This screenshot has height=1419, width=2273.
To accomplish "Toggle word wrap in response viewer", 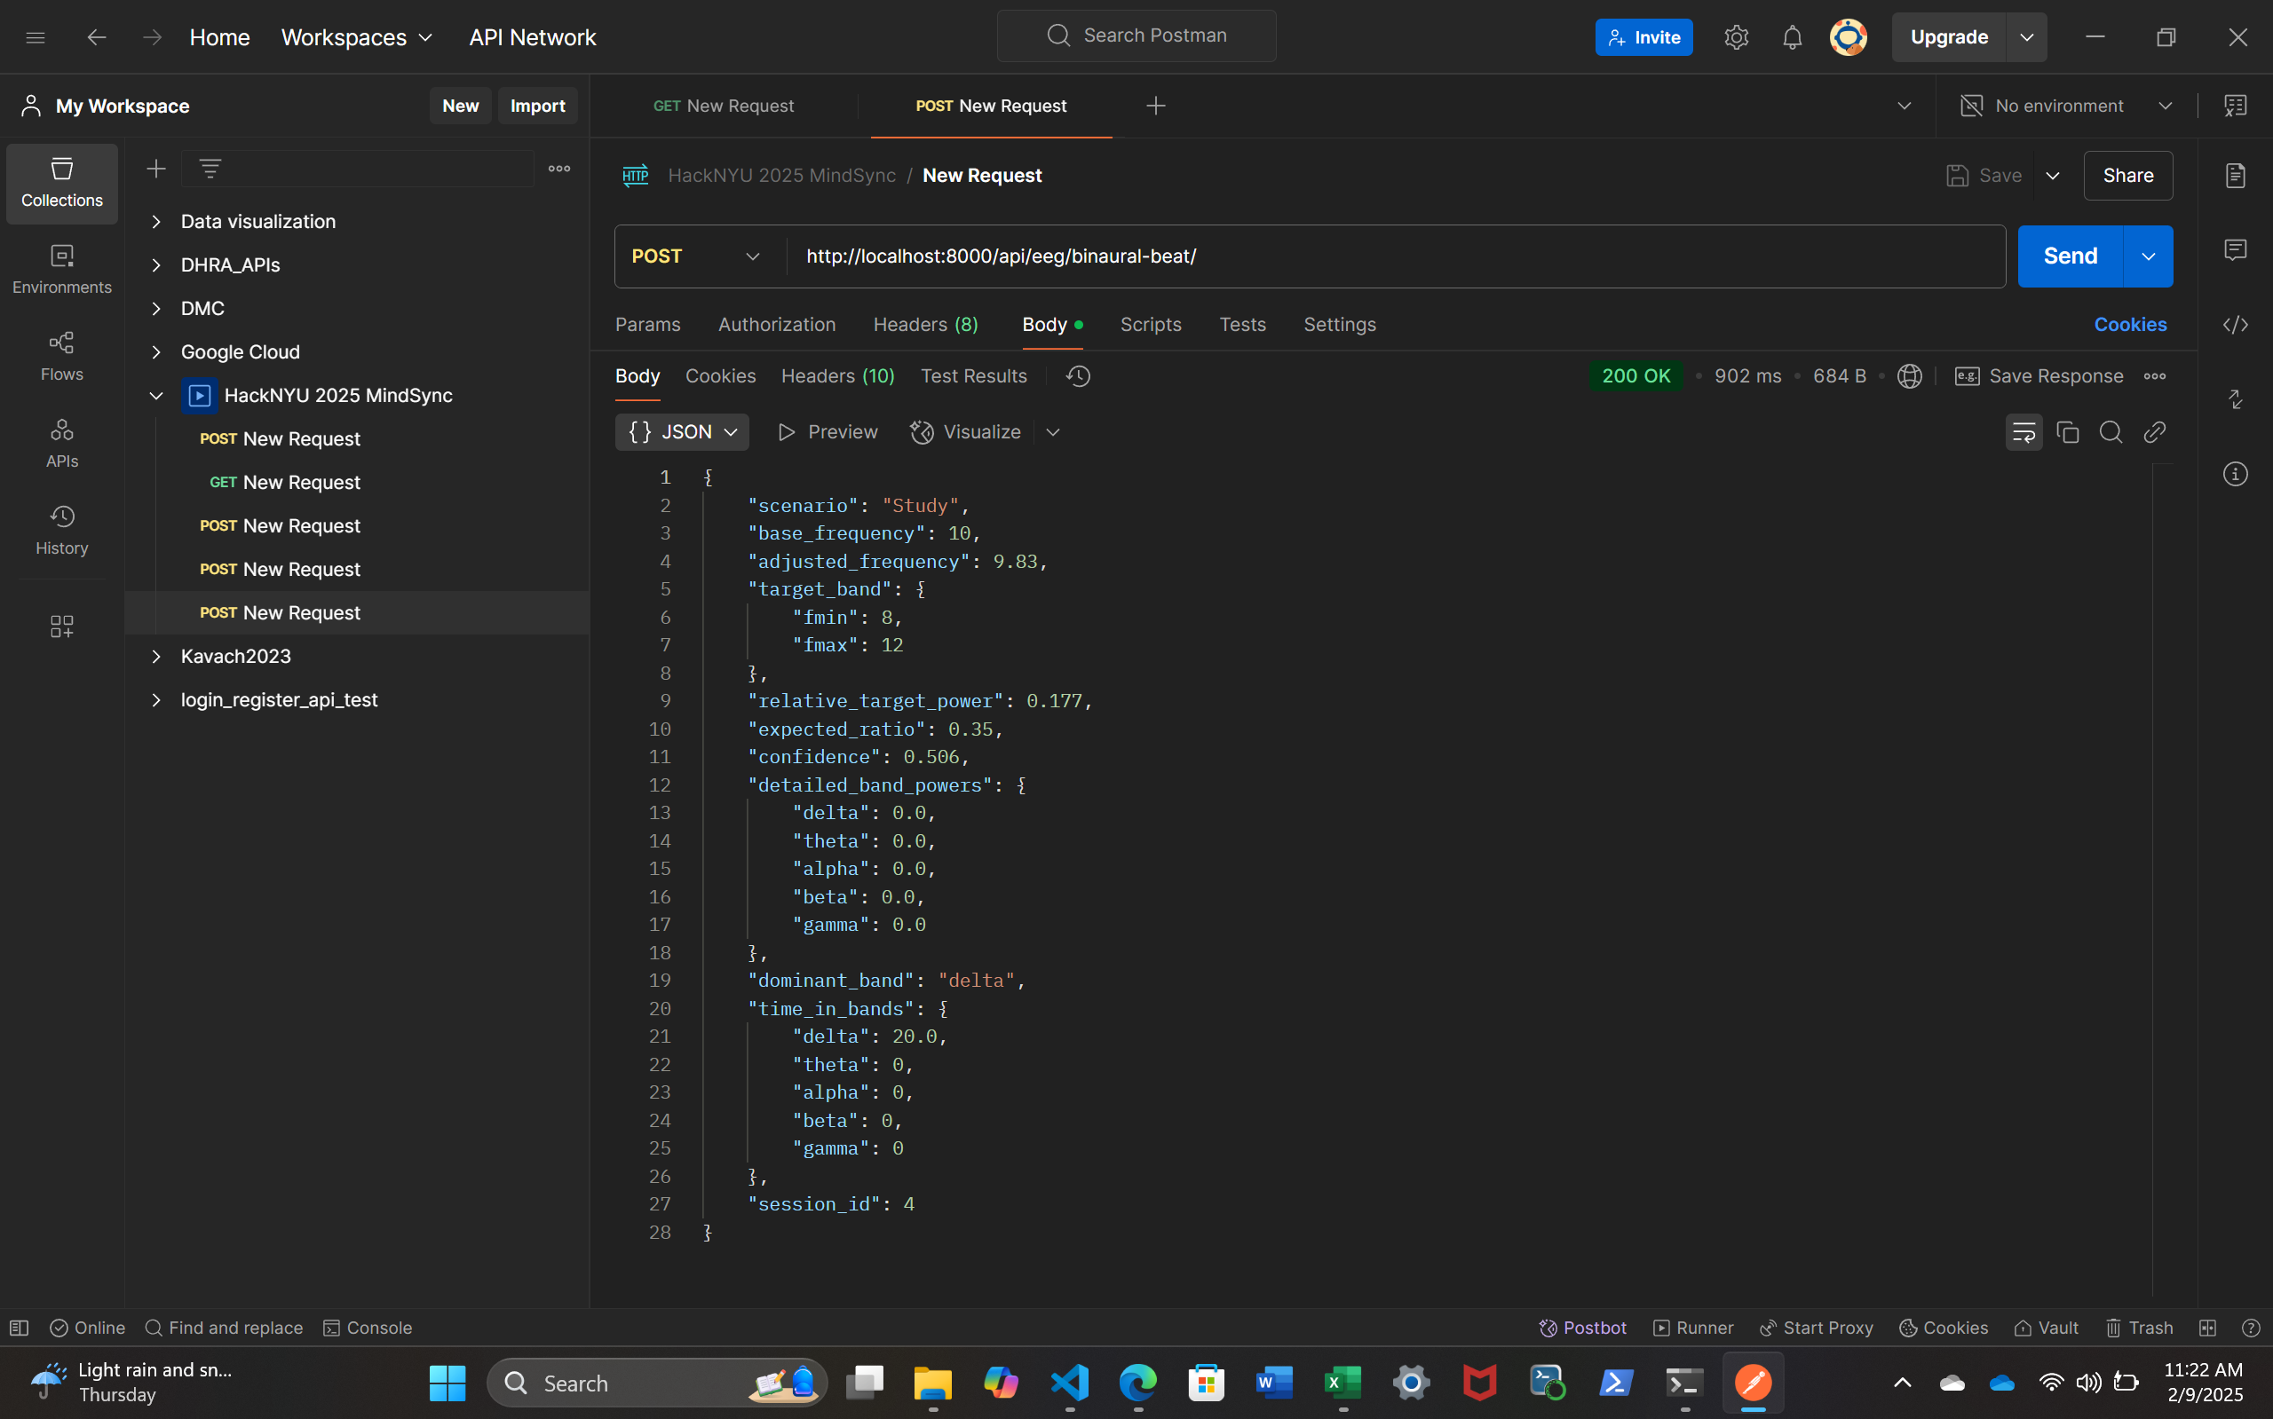I will tap(2024, 431).
